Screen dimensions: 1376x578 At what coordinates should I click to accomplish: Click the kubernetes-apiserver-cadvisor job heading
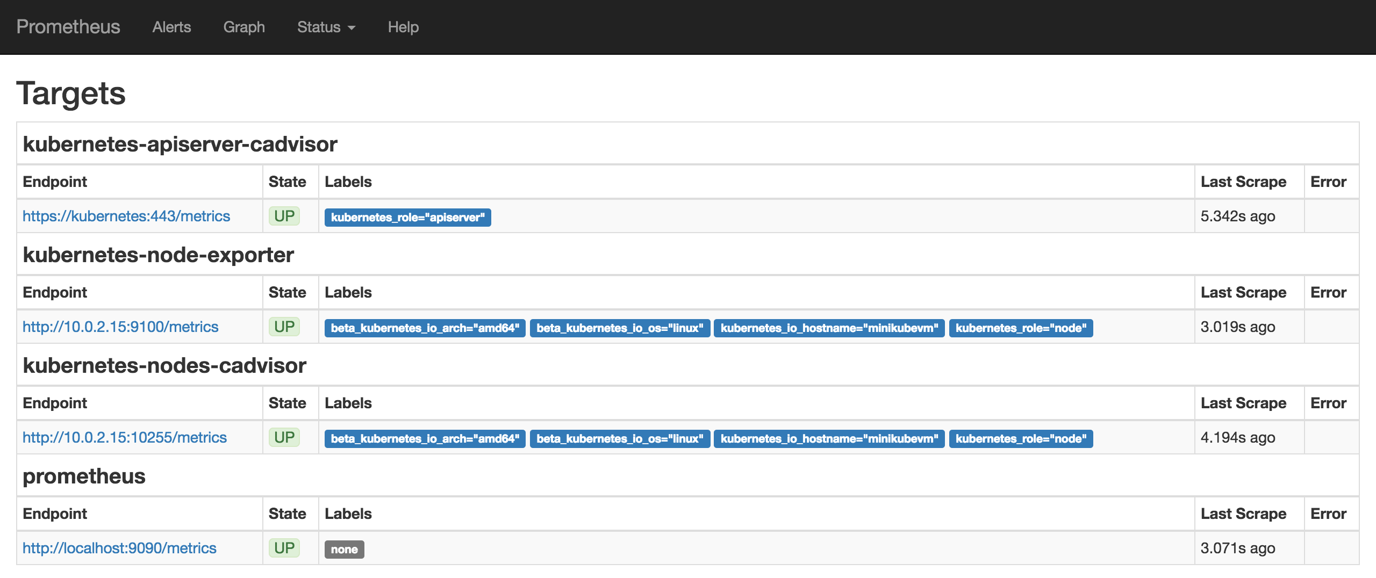click(180, 144)
